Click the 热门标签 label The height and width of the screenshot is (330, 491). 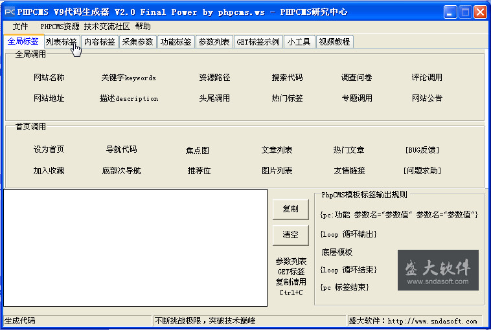[287, 98]
